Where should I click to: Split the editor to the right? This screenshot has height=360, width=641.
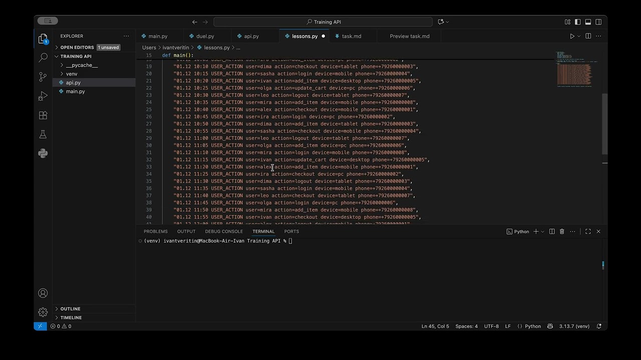pyautogui.click(x=588, y=36)
